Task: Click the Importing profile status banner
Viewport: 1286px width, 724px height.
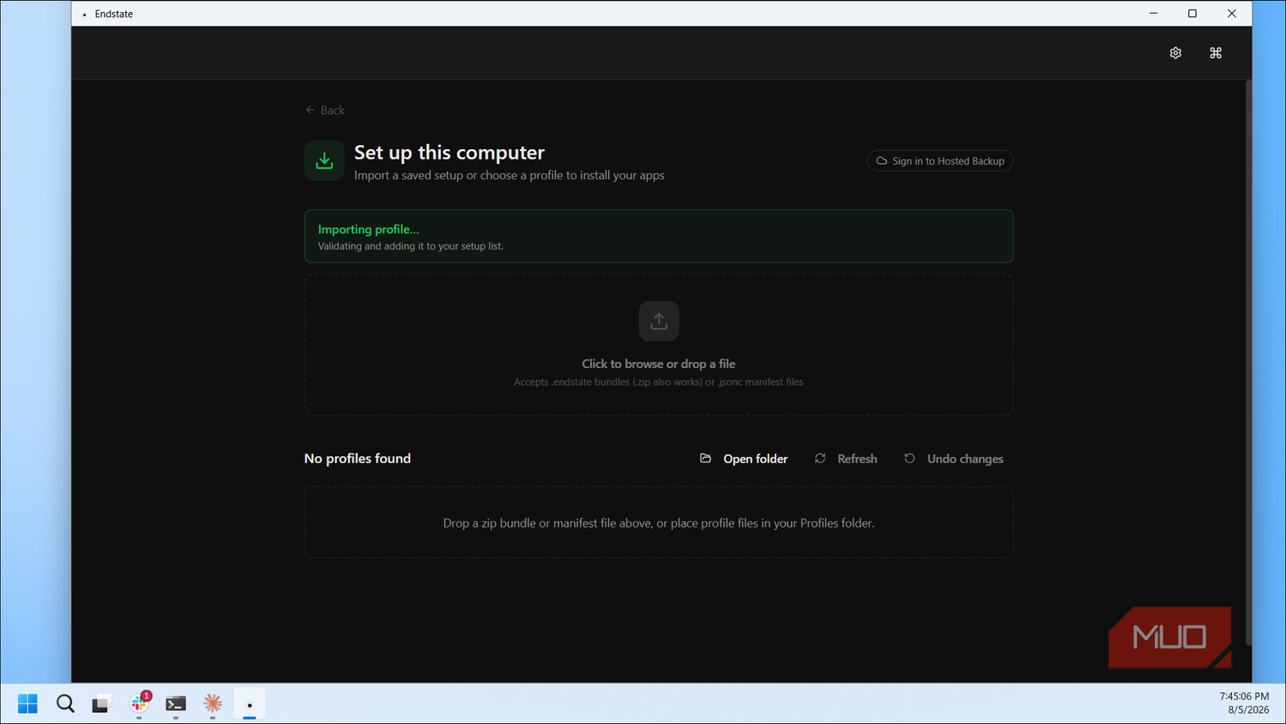Action: pos(659,236)
